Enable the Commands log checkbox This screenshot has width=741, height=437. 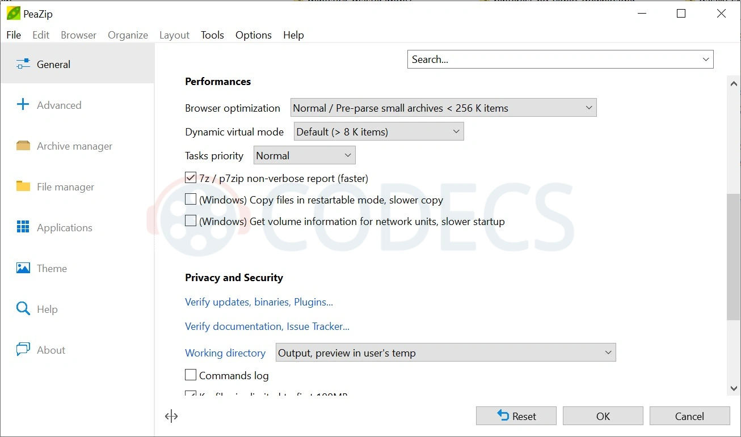click(191, 375)
